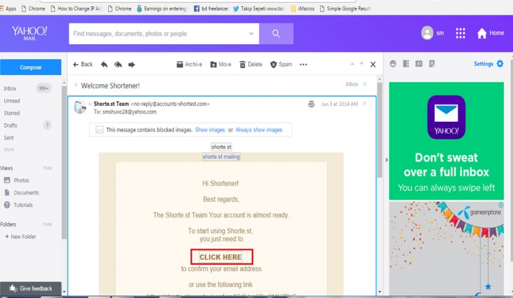Click the blocked images placeholder icon
Screen dimensions: 513x298
click(99, 130)
